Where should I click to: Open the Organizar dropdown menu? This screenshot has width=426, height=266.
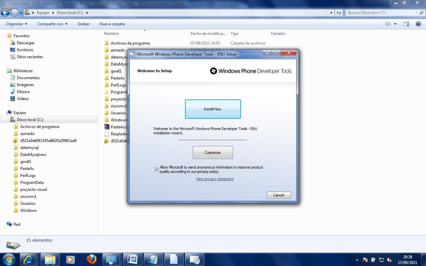[16, 24]
